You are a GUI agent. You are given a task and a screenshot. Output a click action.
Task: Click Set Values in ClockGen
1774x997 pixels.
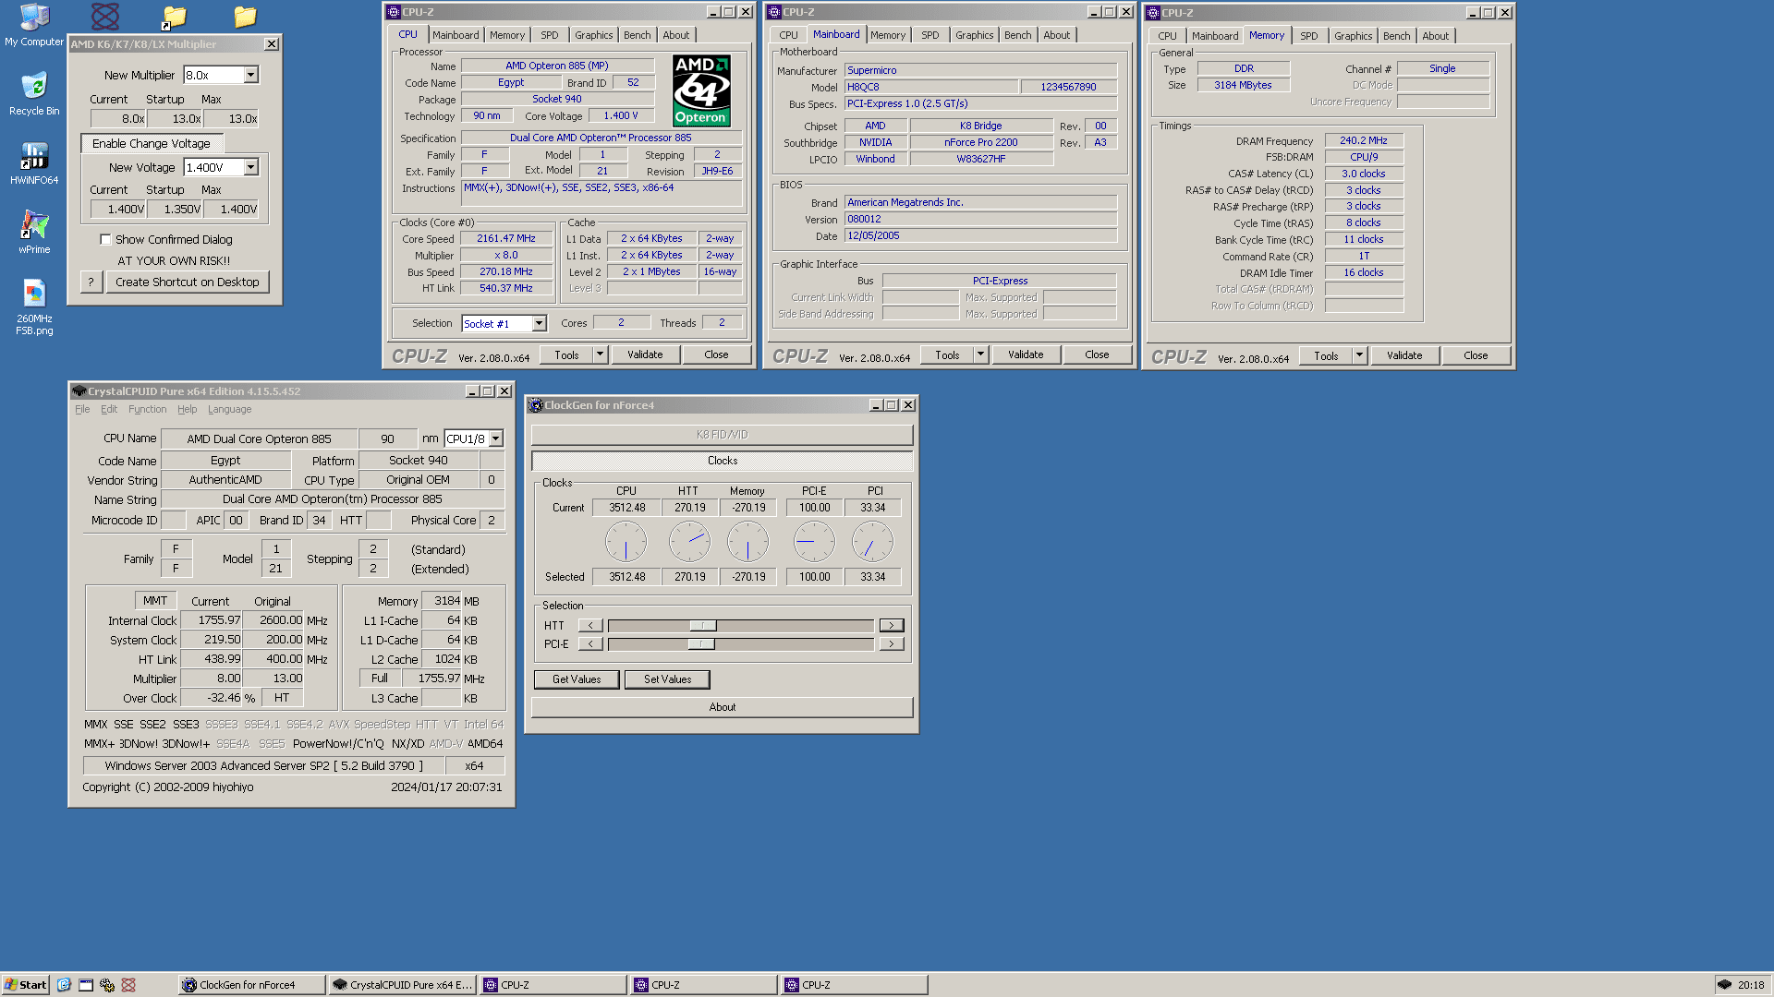(x=667, y=679)
